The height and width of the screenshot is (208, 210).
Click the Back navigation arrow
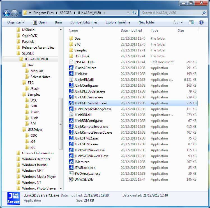coord(6,13)
